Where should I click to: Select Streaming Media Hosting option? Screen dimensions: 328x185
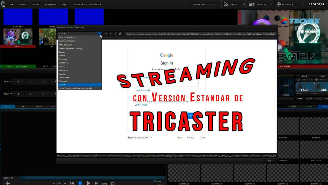pyautogui.click(x=80, y=48)
